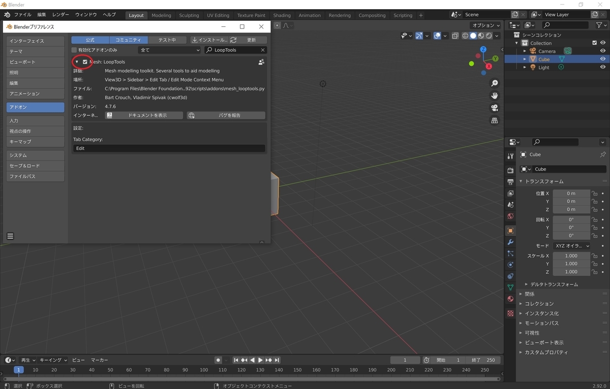Expand the コレクション panel
Viewport: 610px width, 389px height.
click(x=539, y=304)
